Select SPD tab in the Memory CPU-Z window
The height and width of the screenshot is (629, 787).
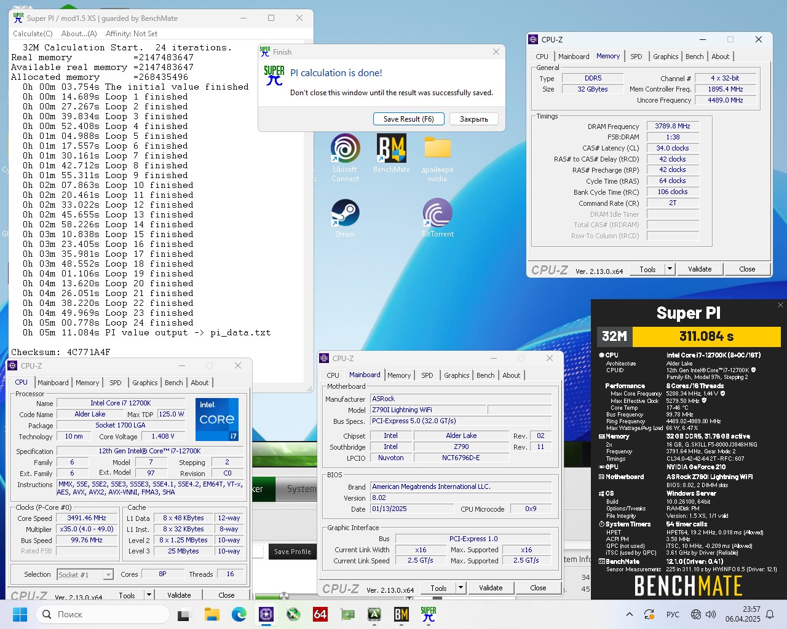coord(636,57)
